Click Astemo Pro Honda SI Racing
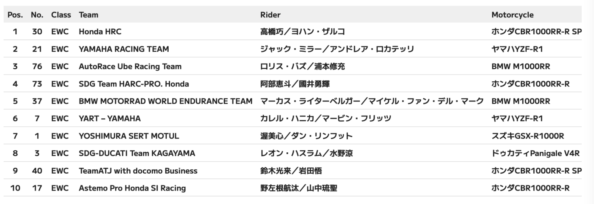Viewport: 594px width, 204px height. point(132,188)
